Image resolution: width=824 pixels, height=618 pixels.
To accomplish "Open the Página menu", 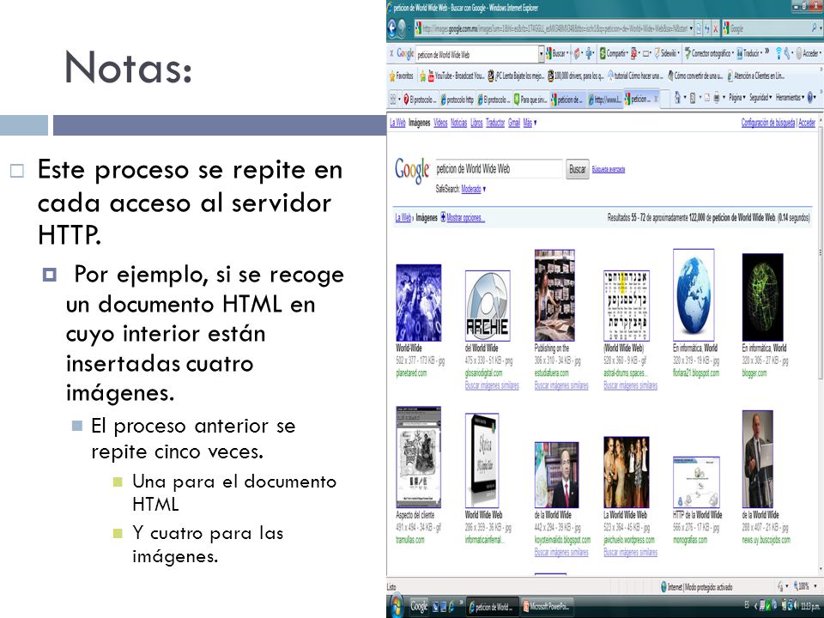I will 736,98.
